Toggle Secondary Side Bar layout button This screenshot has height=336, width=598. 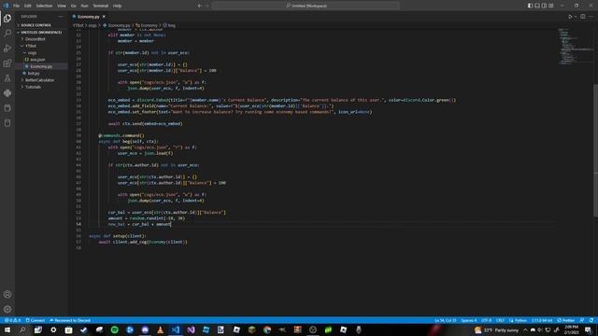coord(544,6)
